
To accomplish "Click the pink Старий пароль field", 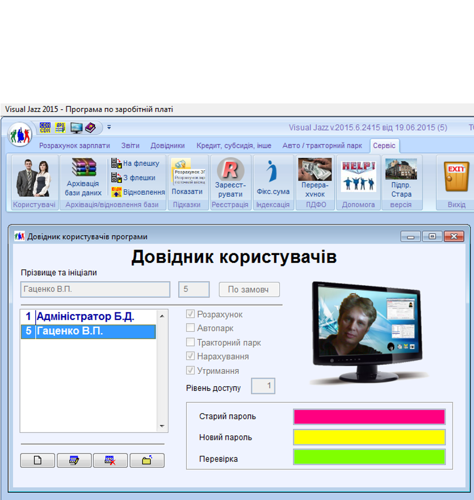I will pos(369,416).
